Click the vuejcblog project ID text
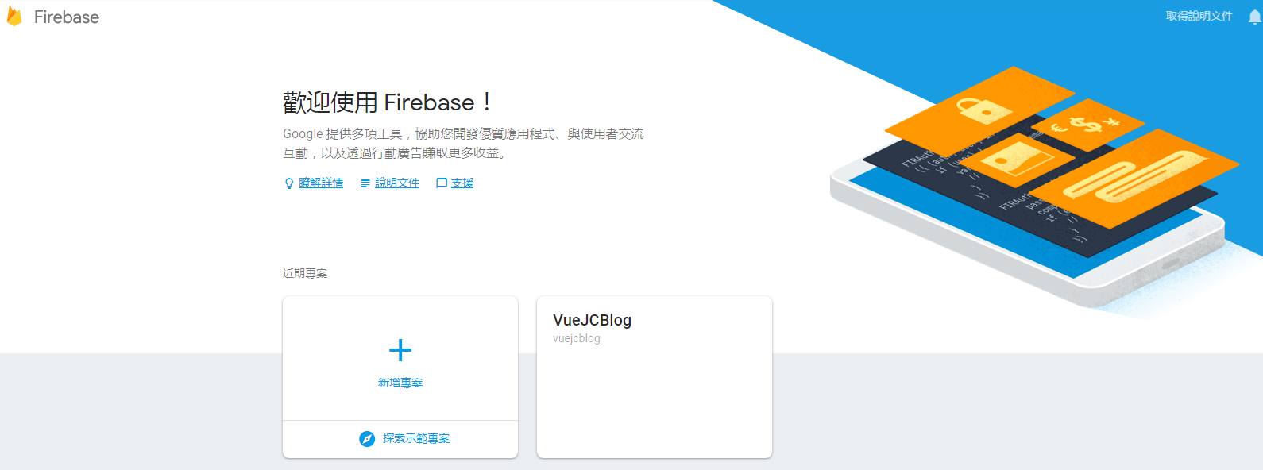Viewport: 1263px width, 470px height. click(577, 338)
